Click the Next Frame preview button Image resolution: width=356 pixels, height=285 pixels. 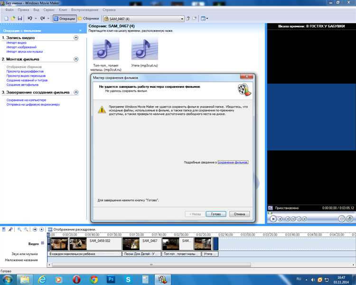click(x=299, y=219)
